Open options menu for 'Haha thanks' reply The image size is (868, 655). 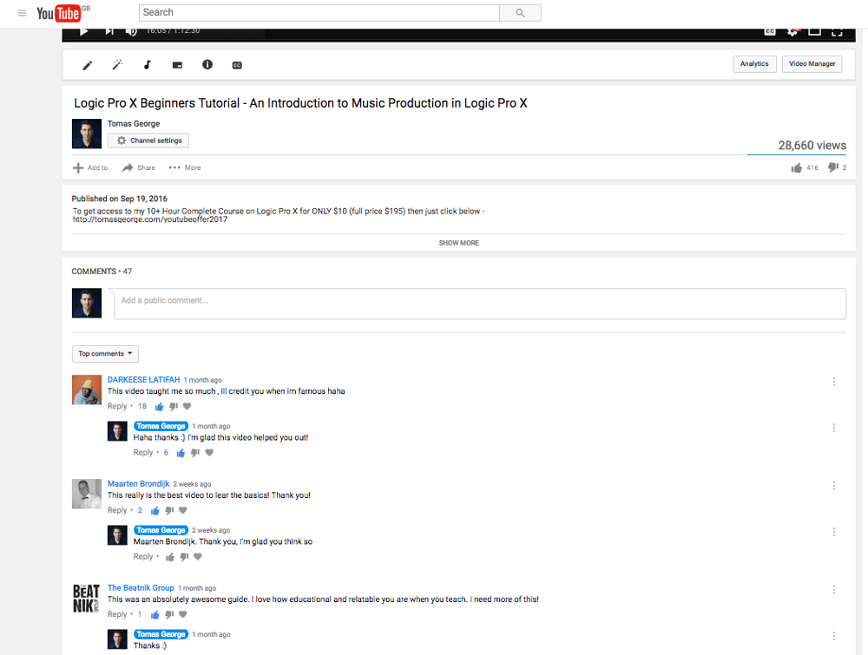[833, 428]
